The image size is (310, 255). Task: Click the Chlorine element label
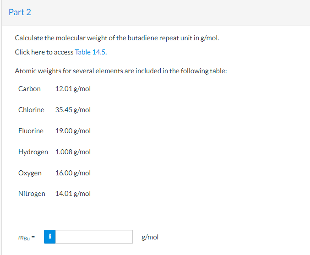(31, 110)
